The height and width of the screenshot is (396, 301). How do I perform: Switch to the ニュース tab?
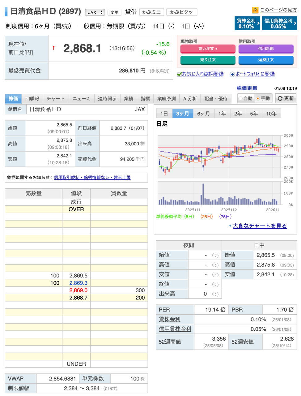coord(81,98)
